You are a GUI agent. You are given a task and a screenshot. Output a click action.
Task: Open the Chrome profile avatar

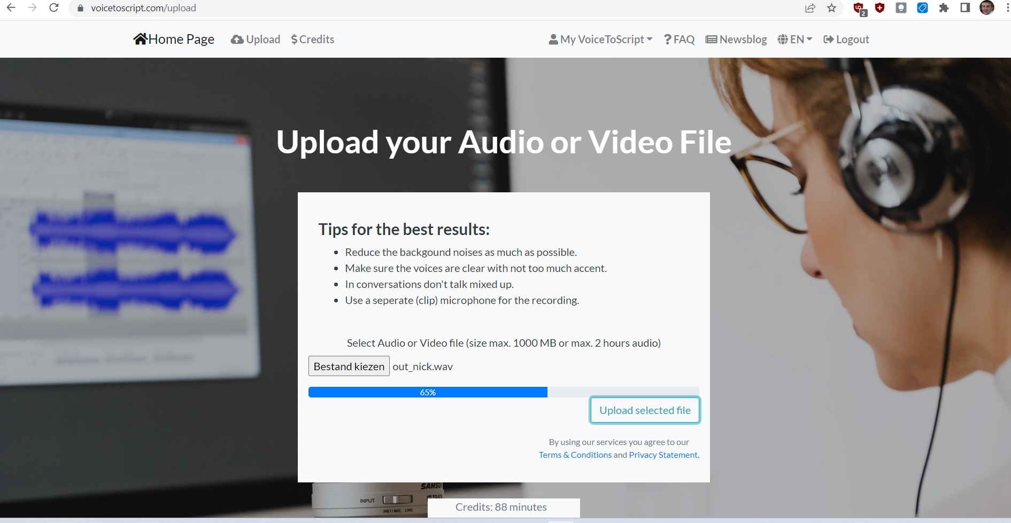987,7
